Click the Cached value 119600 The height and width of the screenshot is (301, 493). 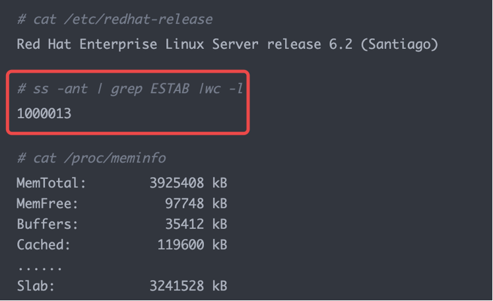[181, 245]
